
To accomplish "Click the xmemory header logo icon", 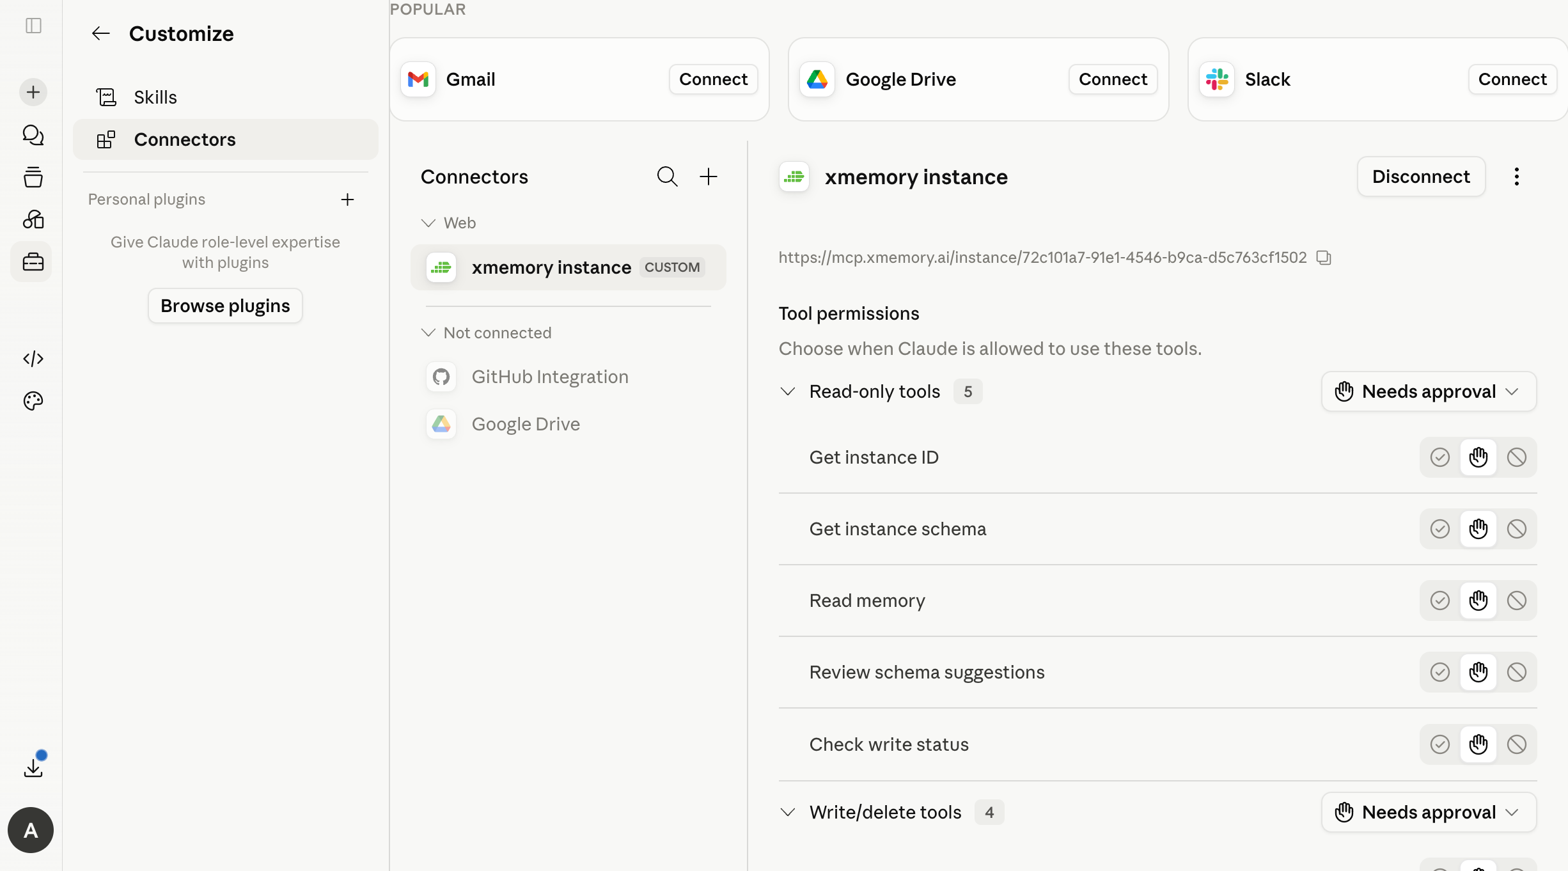I will point(794,177).
